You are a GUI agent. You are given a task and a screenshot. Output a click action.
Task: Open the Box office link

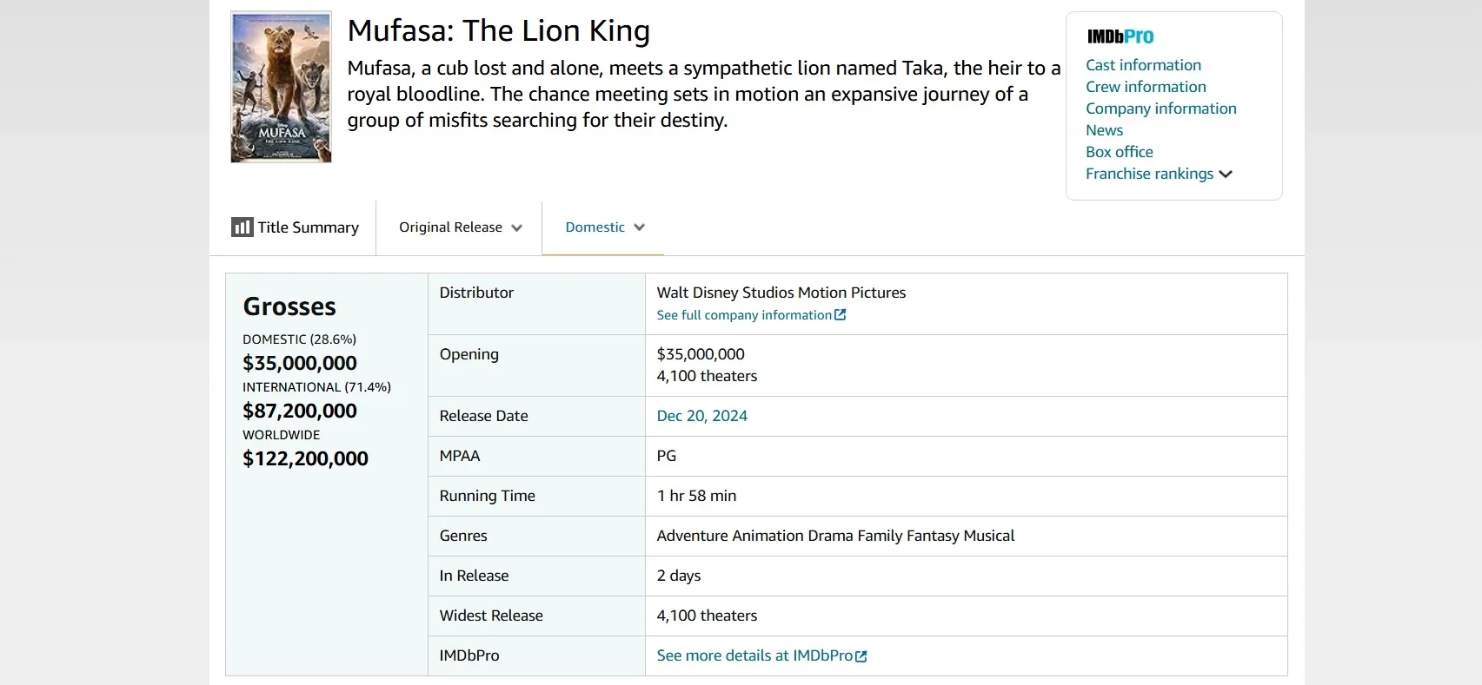click(1119, 152)
